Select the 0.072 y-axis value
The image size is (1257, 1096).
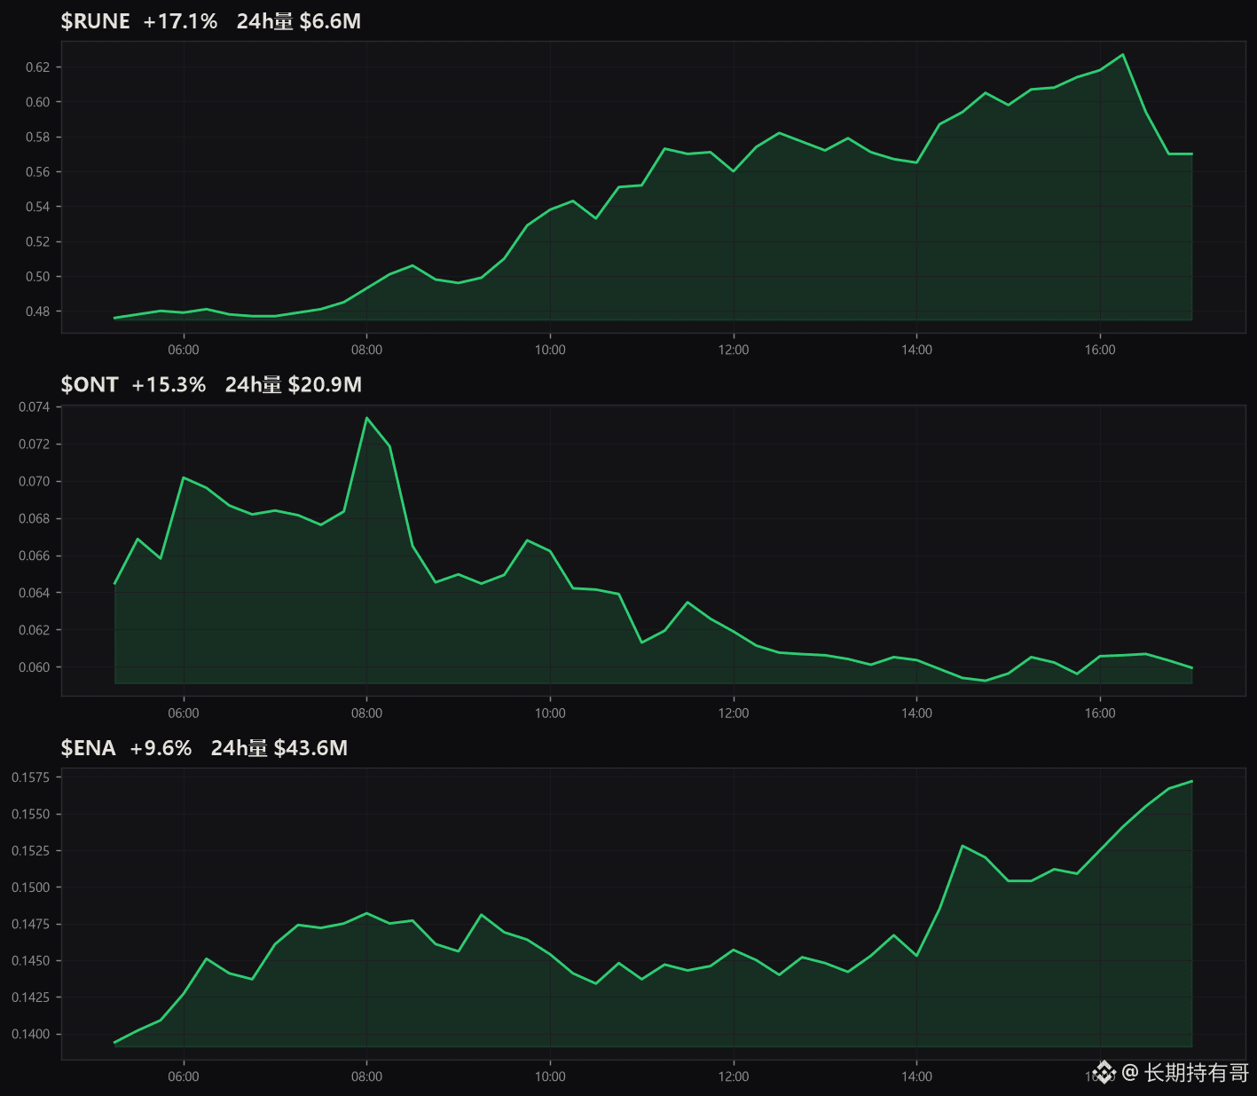[x=35, y=445]
